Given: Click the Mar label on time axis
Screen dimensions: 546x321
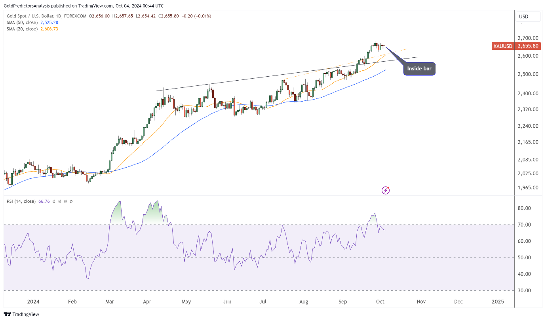Looking at the screenshot, I should (110, 302).
